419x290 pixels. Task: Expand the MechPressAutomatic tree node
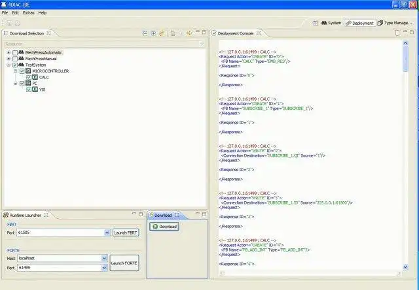point(9,52)
